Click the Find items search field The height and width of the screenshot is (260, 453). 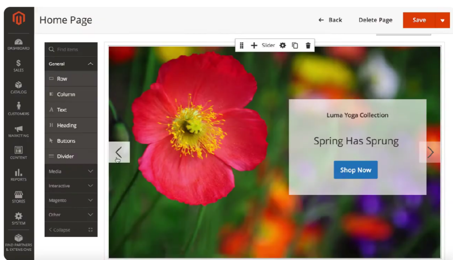[70, 49]
